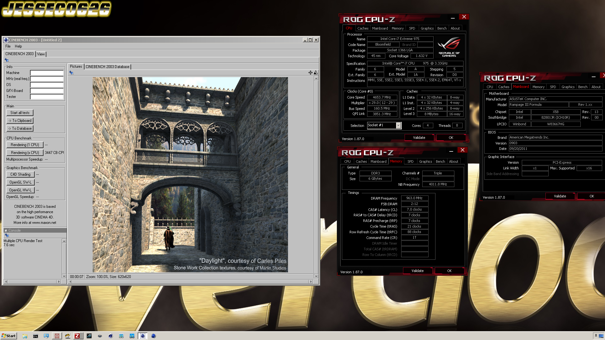Click the dark AI Suite taskbar icon
This screenshot has width=605, height=340.
(89, 336)
